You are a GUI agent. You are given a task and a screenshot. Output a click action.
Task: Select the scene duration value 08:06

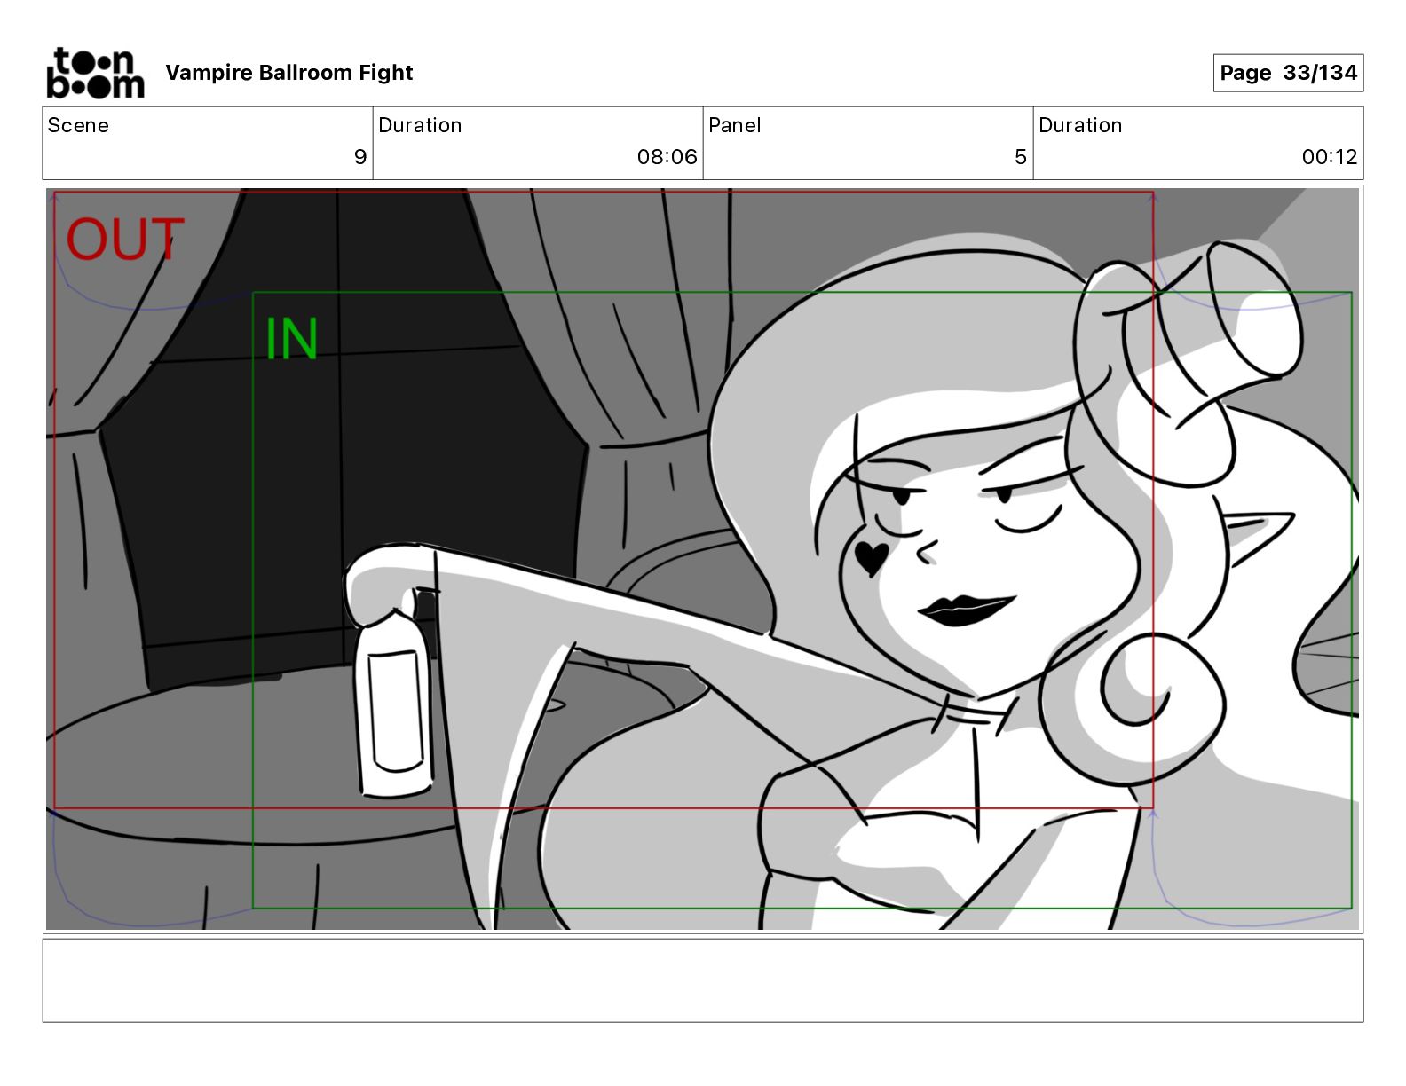[x=667, y=157]
